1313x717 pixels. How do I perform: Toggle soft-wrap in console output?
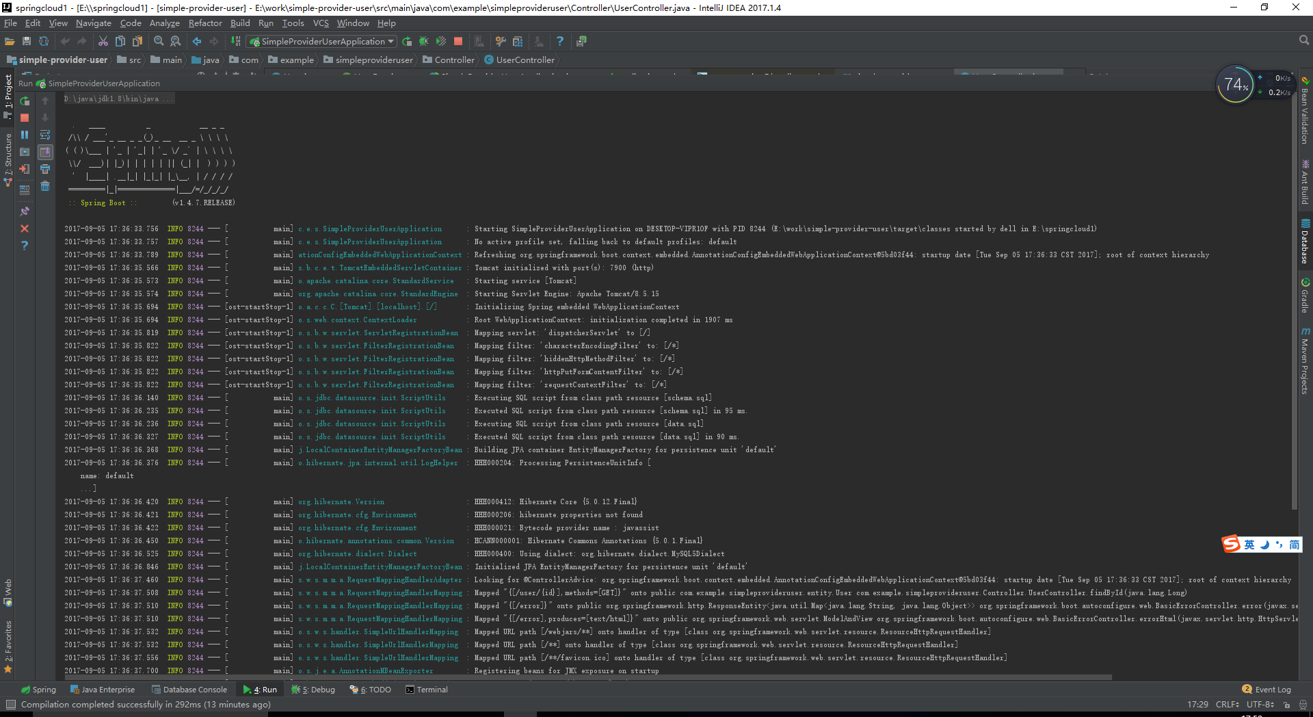pyautogui.click(x=45, y=135)
